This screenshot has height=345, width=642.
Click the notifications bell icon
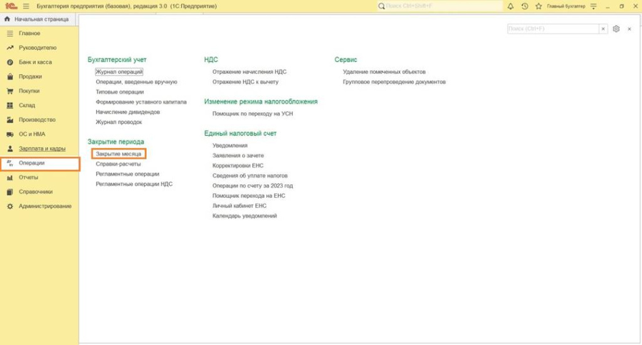510,6
